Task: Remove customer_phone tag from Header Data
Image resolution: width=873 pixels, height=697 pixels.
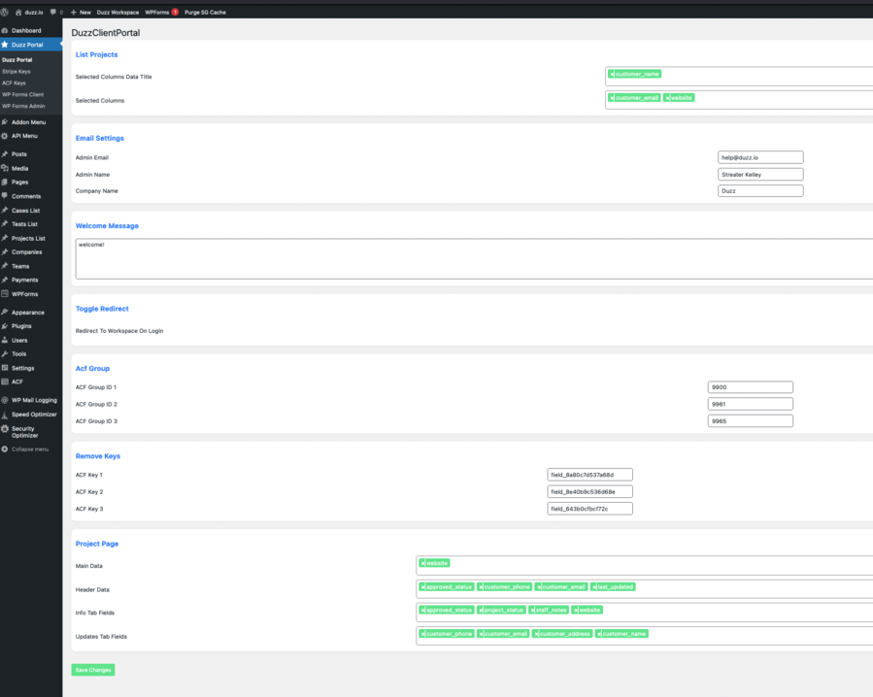Action: click(x=481, y=586)
